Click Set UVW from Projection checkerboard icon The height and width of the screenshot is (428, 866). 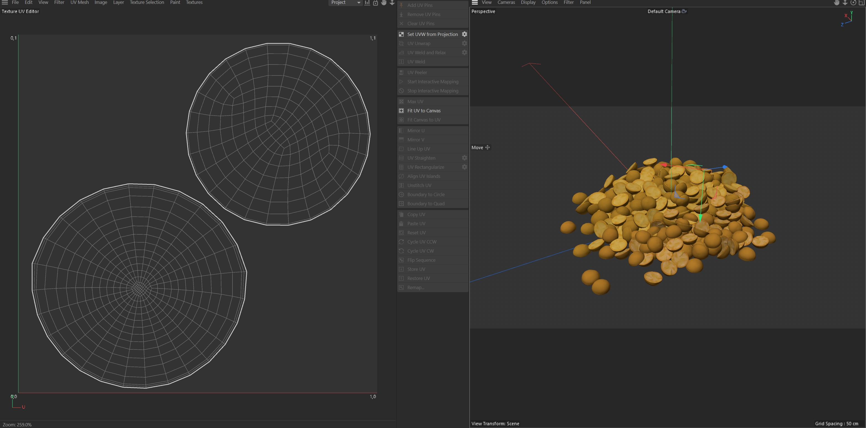tap(401, 34)
